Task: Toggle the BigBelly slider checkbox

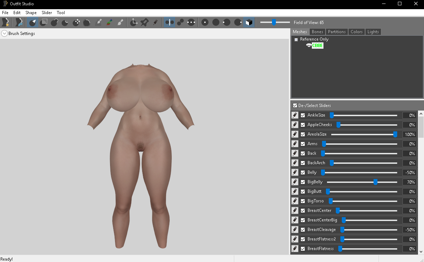Action: coord(303,182)
